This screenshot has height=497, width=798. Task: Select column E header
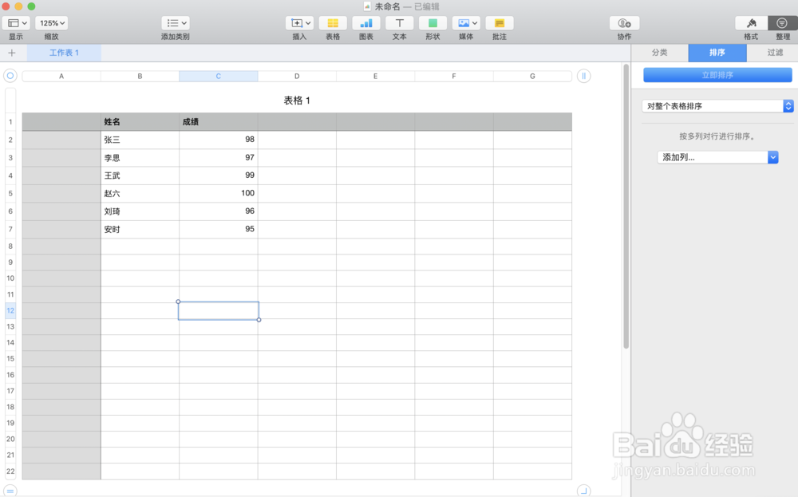click(x=376, y=76)
